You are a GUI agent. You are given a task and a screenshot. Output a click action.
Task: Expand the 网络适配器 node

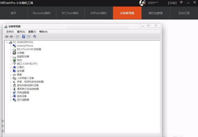(11, 93)
